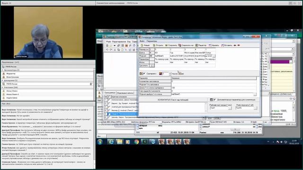Collapse the Организаторы participant group
The image size is (303, 170).
[x=2, y=70]
